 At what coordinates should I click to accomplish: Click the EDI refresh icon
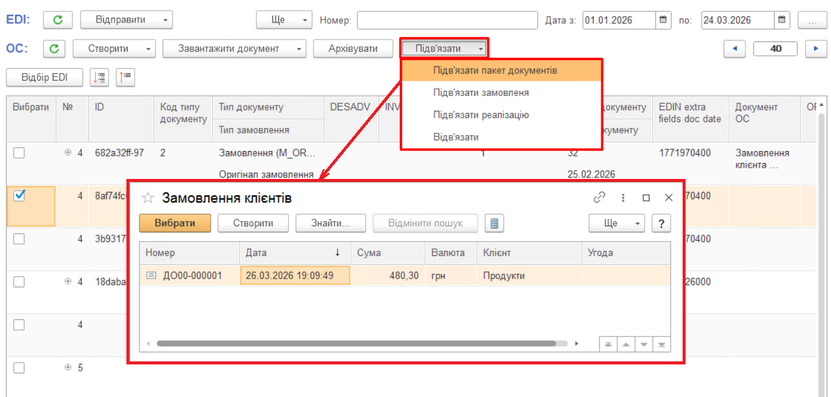pos(58,20)
